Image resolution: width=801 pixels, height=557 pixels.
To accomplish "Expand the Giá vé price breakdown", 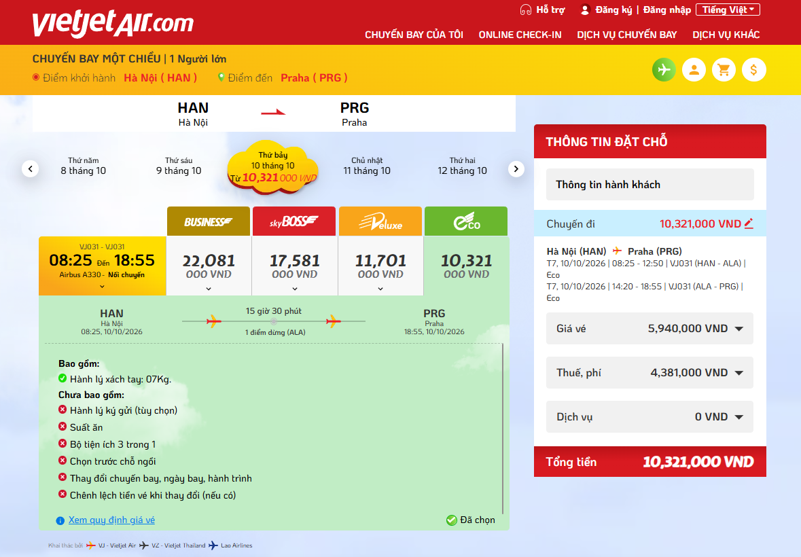I will point(739,329).
